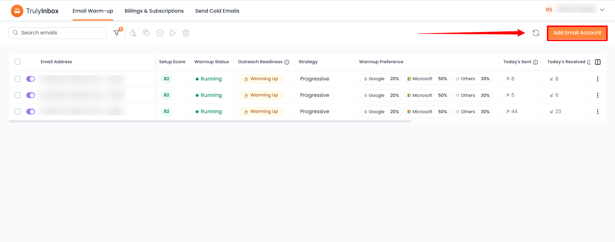Open the column layout chooser icon
Screen dimensions: 615x242
[598, 62]
